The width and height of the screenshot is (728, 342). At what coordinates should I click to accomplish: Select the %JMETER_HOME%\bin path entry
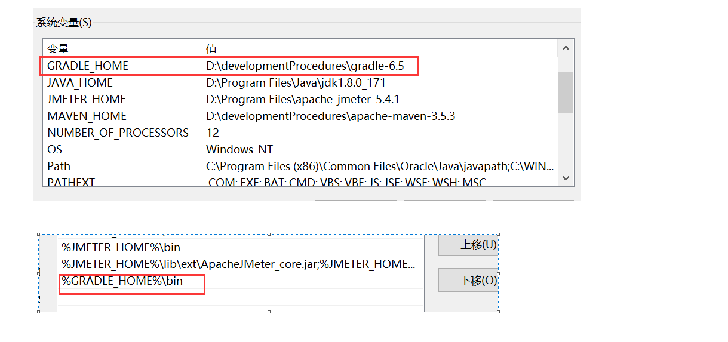(x=240, y=247)
